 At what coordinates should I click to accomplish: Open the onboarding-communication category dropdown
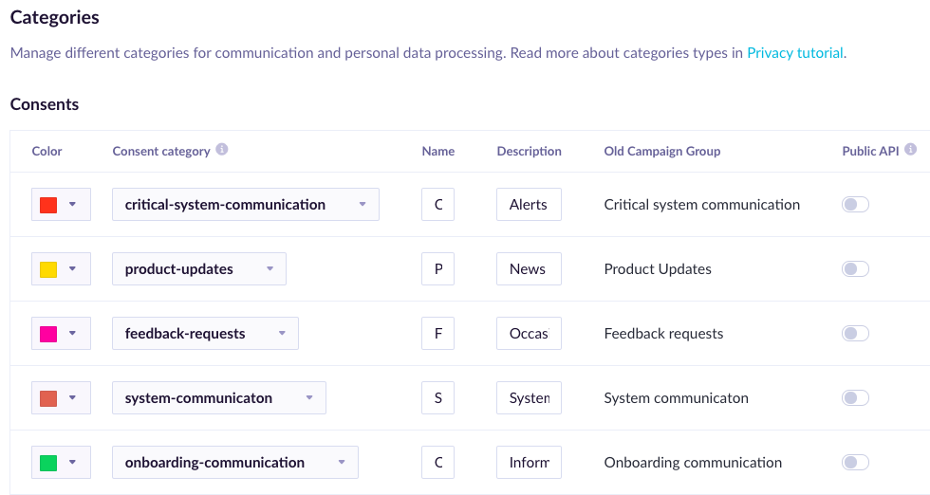tap(234, 463)
